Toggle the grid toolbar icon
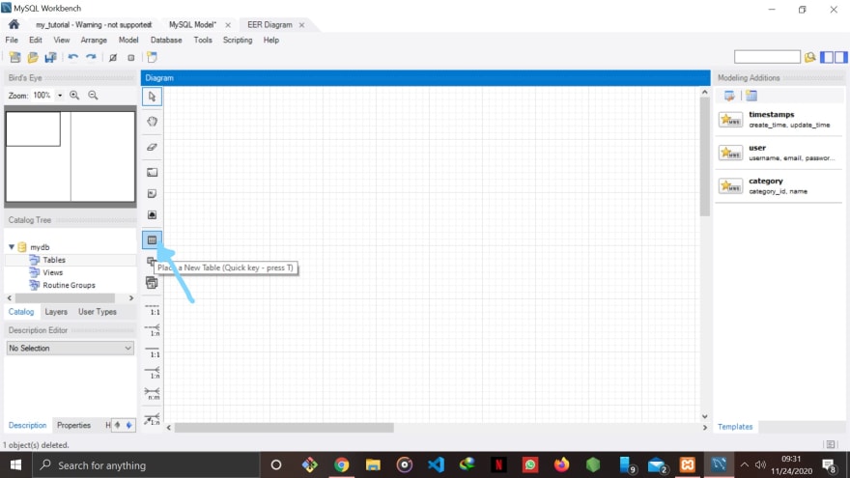 pyautogui.click(x=113, y=57)
